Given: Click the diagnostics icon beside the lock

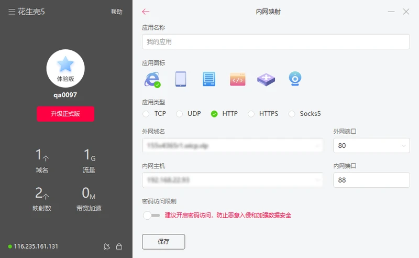Looking at the screenshot, I should (x=107, y=246).
